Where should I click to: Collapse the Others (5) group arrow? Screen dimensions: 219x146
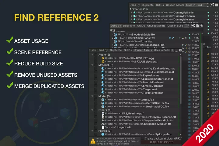92,110
